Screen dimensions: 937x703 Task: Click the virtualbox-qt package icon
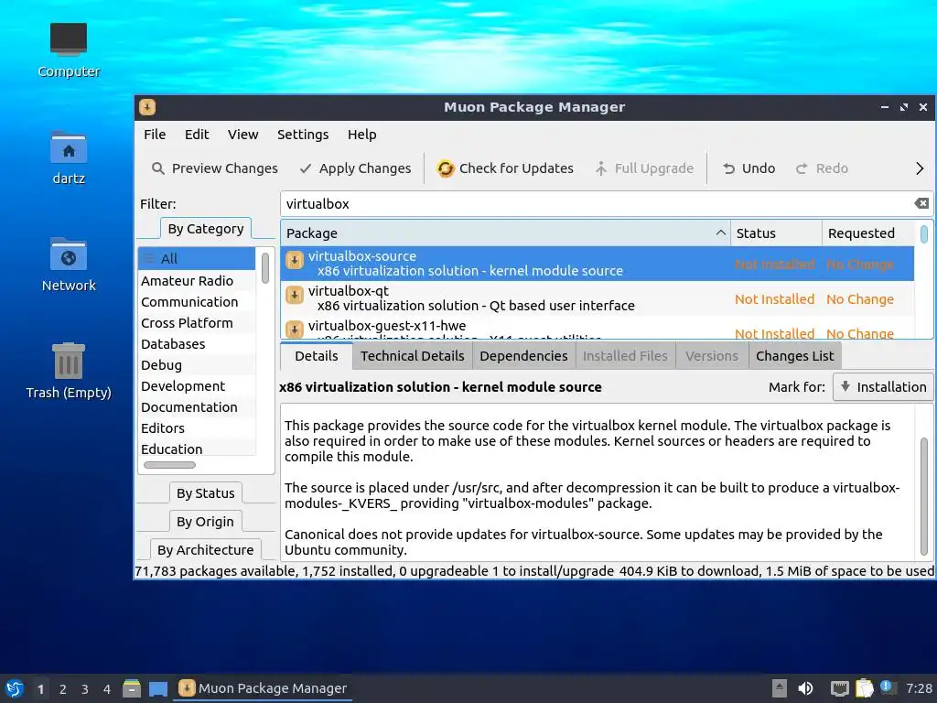(294, 295)
